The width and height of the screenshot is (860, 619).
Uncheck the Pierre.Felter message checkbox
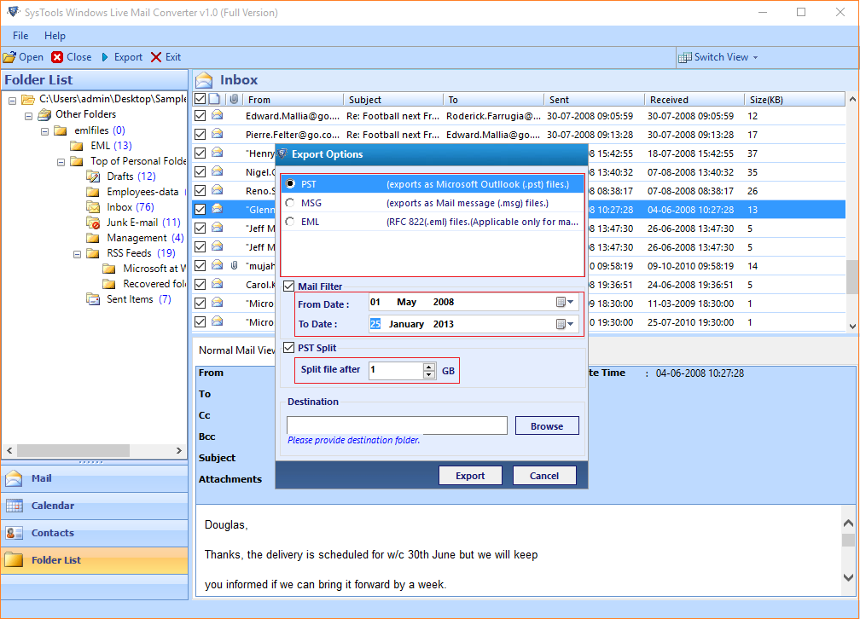point(200,135)
